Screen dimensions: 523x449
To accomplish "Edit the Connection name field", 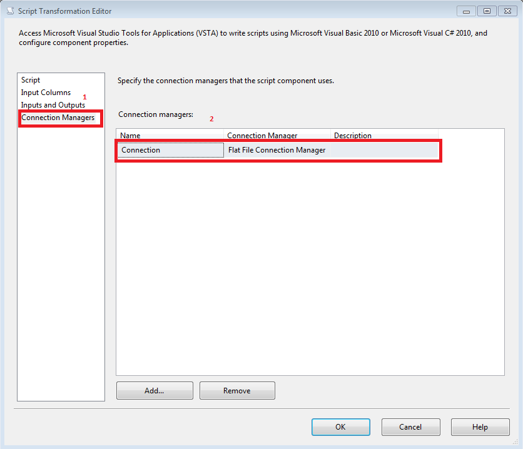I will [x=169, y=150].
